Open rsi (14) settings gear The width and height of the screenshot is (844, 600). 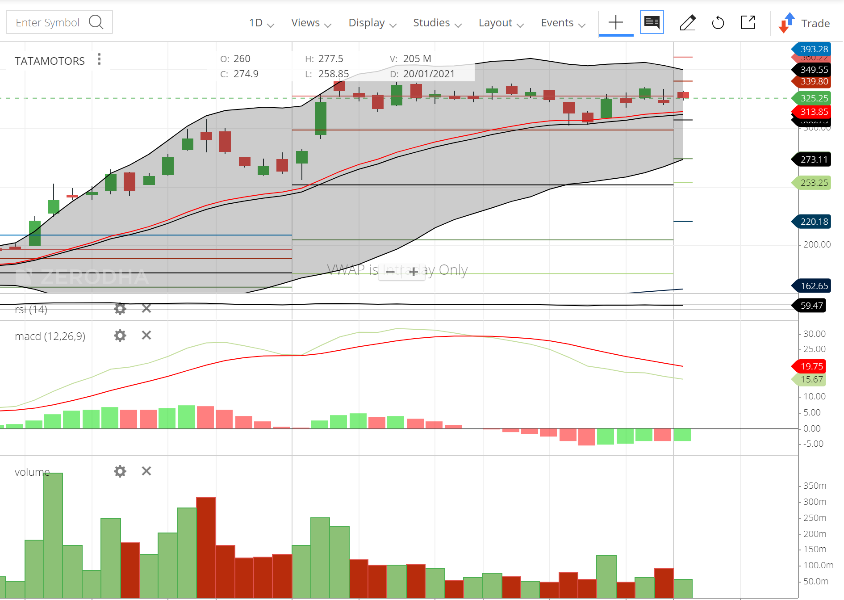(120, 309)
